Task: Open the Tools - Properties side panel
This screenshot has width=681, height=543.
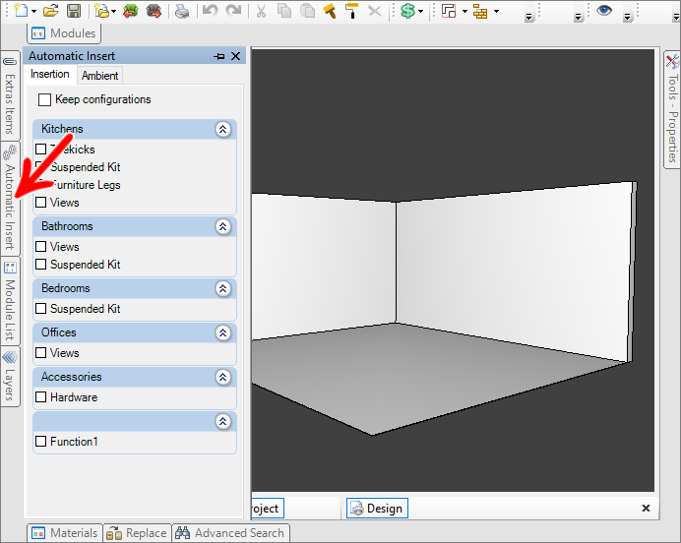Action: [x=672, y=109]
